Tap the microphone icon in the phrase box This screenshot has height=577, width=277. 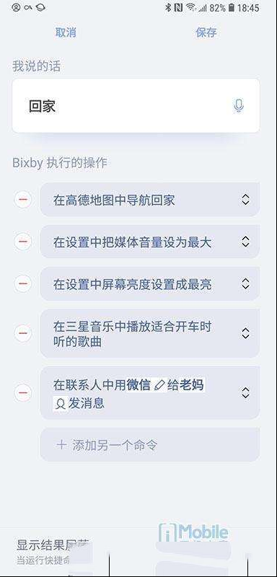(x=238, y=105)
